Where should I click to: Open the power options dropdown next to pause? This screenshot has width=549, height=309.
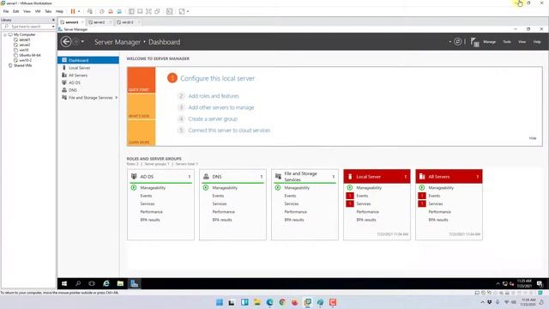coord(79,11)
